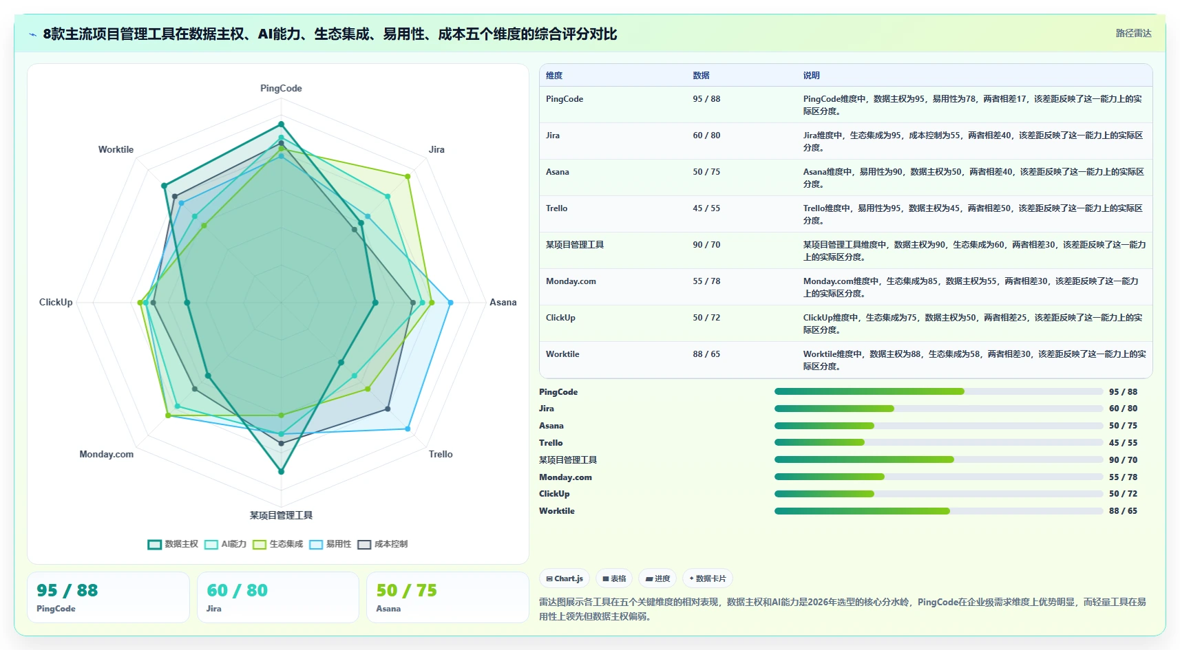Select the Trello table row name

coord(557,208)
